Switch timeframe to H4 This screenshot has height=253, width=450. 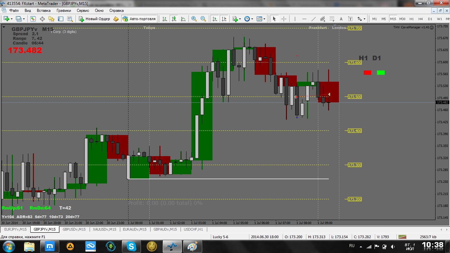pos(421,19)
